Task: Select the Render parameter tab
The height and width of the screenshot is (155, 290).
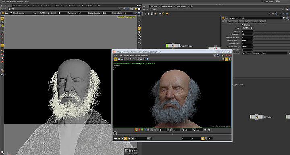Action: coord(263,22)
